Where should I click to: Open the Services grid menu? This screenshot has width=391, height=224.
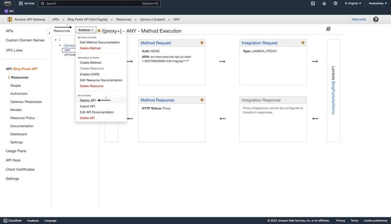27,3
